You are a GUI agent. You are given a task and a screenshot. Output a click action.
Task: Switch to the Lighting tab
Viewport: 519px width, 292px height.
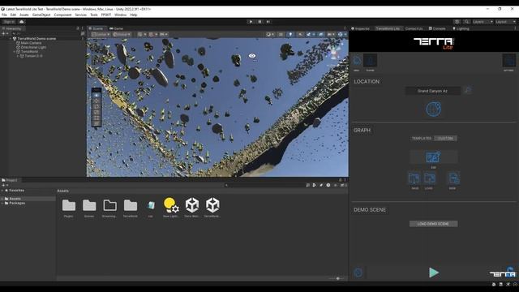click(461, 29)
